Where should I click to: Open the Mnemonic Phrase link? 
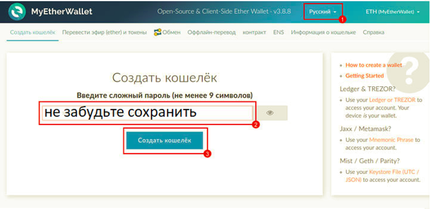[391, 140]
